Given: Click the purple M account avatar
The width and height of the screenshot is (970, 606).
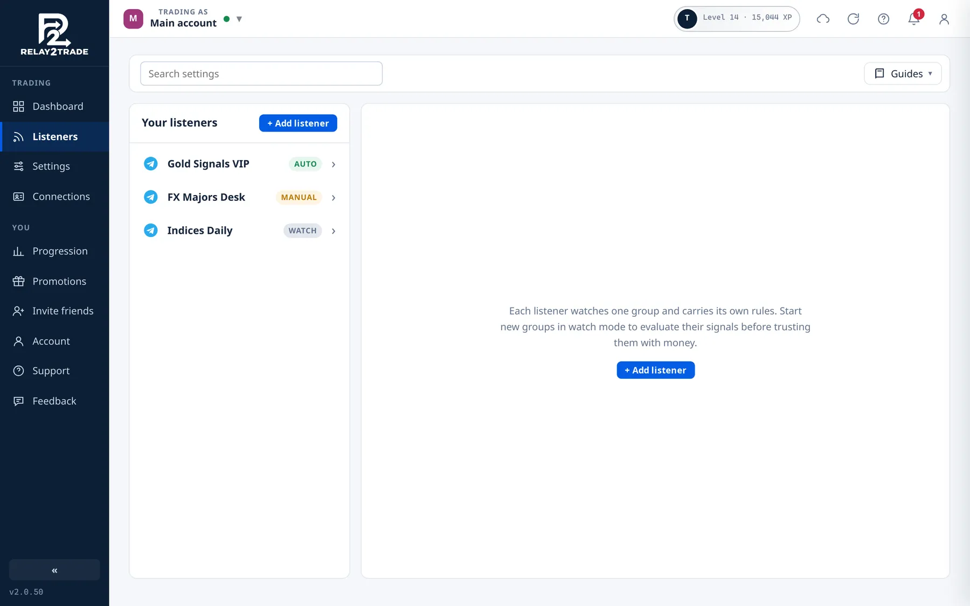Looking at the screenshot, I should click(x=133, y=18).
